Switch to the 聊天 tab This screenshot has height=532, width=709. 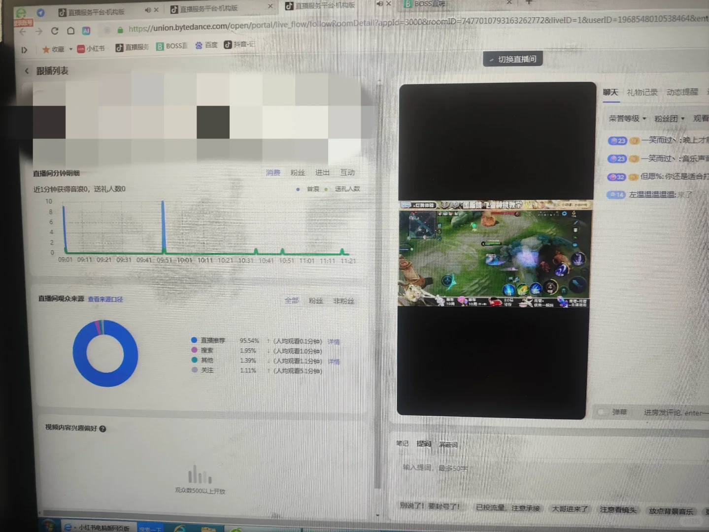coord(610,92)
